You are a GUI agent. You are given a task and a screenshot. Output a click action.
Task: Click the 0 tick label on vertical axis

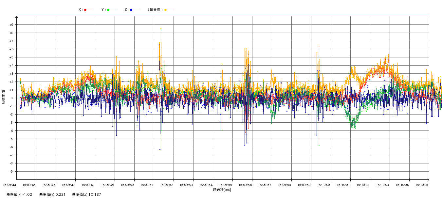12,98
